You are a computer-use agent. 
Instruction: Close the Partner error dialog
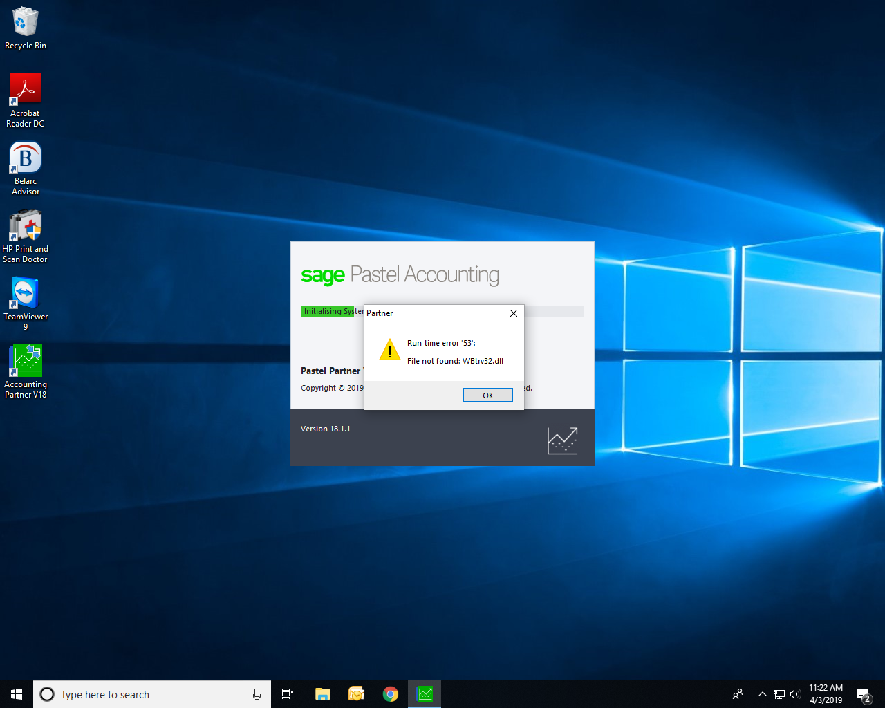pyautogui.click(x=514, y=313)
